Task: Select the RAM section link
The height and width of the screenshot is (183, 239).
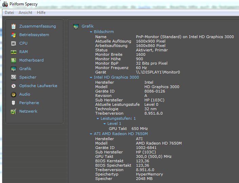Action: click(x=23, y=52)
